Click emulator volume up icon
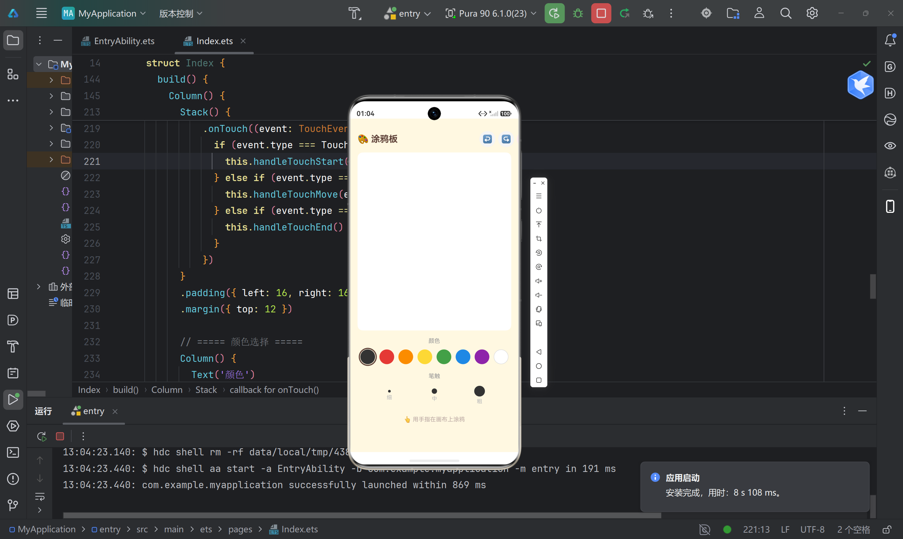 coord(539,281)
